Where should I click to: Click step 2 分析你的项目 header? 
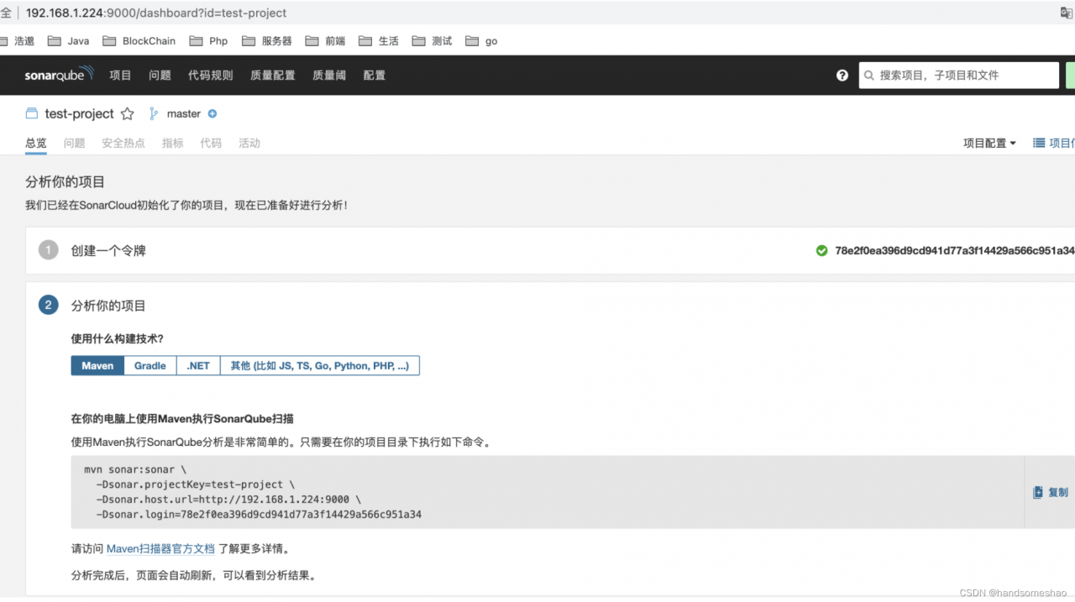click(x=108, y=306)
